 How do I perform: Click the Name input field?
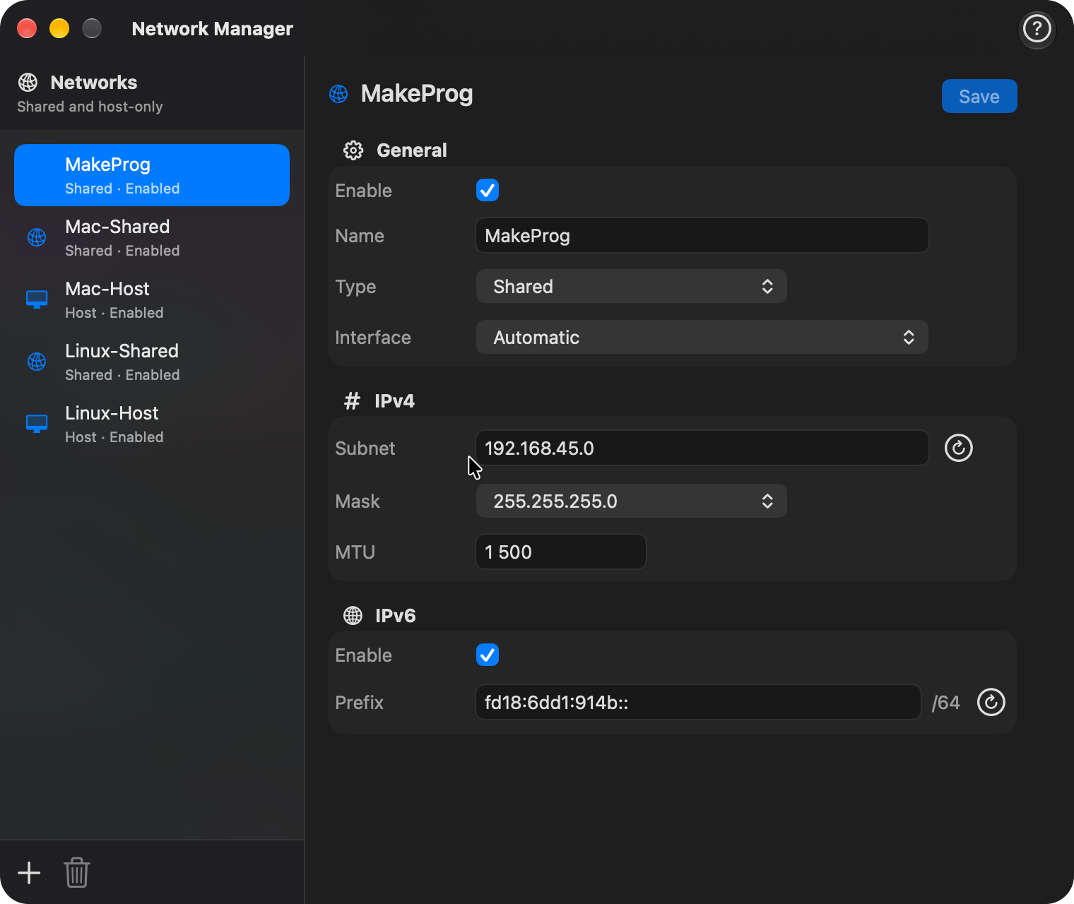click(702, 235)
